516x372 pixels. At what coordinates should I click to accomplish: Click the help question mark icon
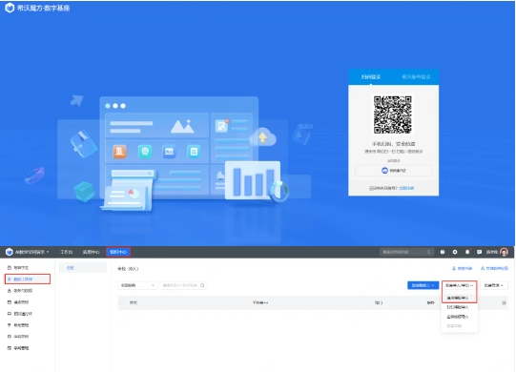(x=443, y=252)
